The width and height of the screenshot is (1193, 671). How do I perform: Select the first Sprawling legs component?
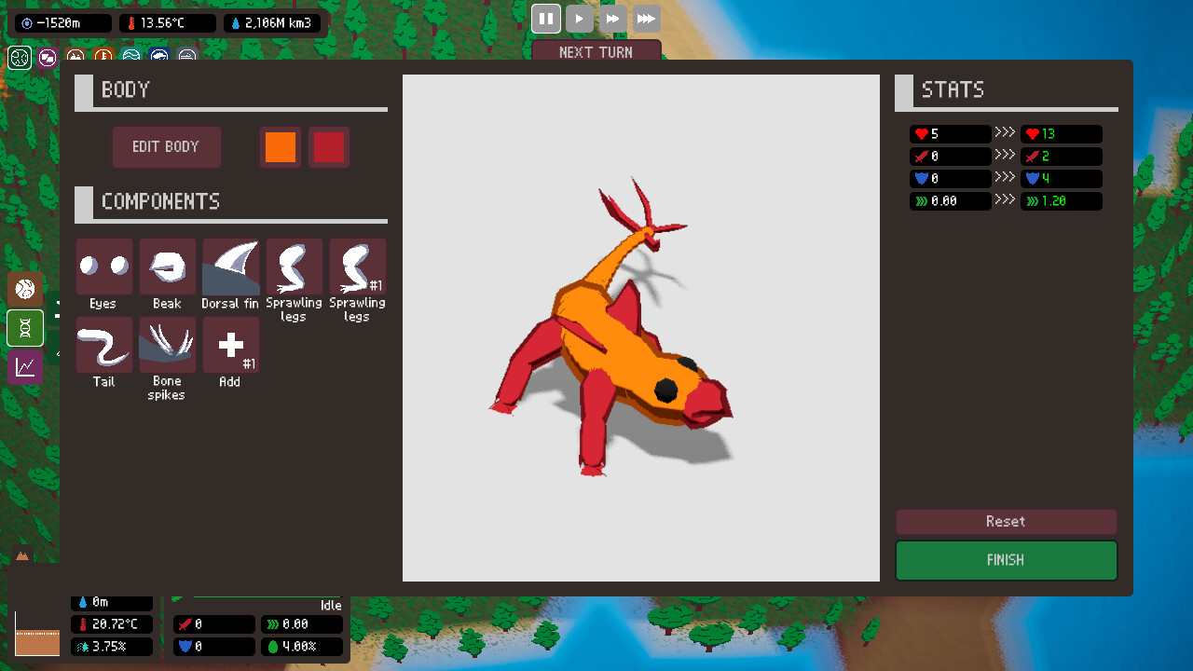295,267
